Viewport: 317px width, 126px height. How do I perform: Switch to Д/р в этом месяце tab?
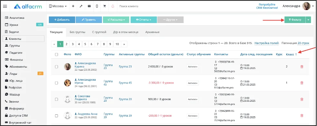click(126, 32)
